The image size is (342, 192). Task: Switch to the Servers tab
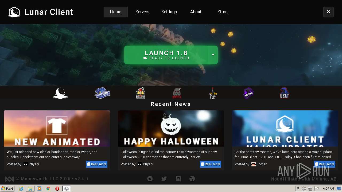point(142,12)
